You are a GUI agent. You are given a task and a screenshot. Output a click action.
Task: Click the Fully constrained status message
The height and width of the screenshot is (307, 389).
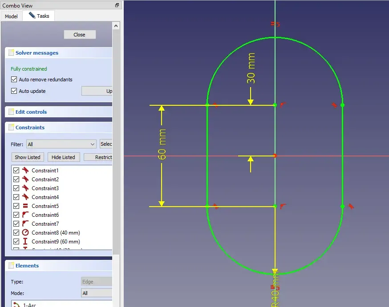(29, 68)
